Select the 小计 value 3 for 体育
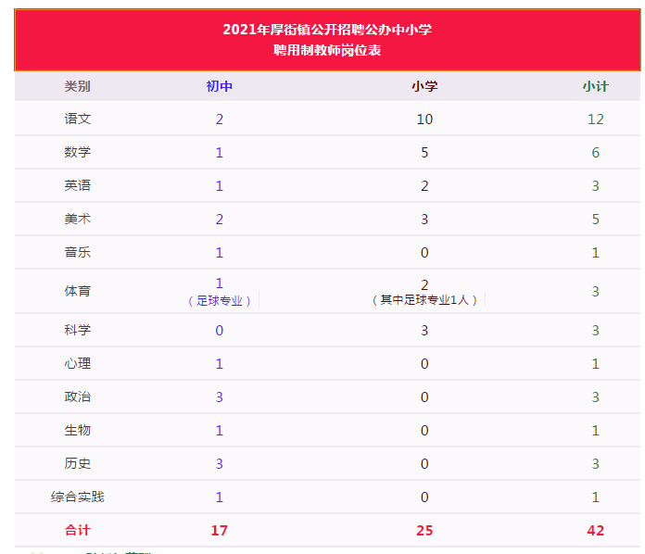The width and height of the screenshot is (645, 554). [x=595, y=292]
